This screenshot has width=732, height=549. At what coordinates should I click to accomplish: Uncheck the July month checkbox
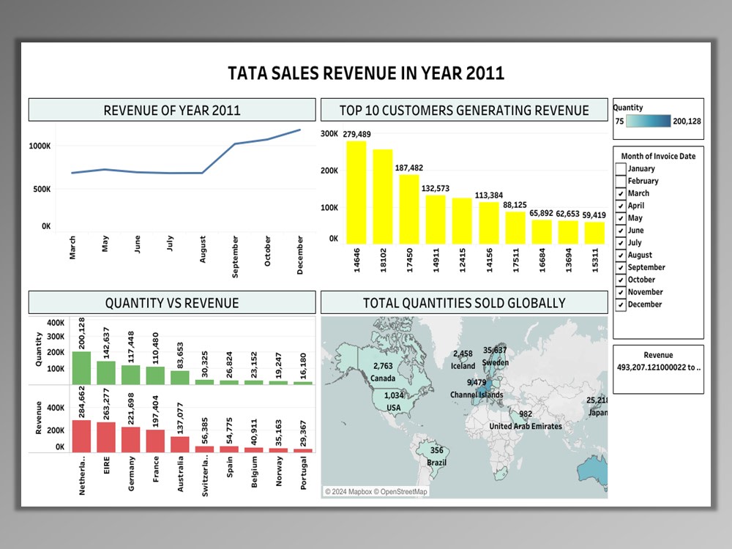tap(621, 243)
